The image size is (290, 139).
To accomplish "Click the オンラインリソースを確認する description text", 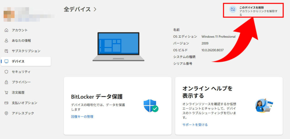I will 209,111.
